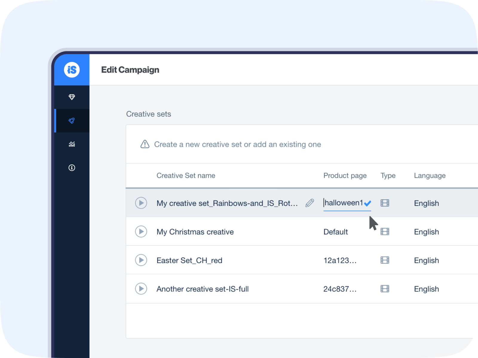Click the Creative Set name column header
This screenshot has height=358, width=478.
tap(186, 175)
